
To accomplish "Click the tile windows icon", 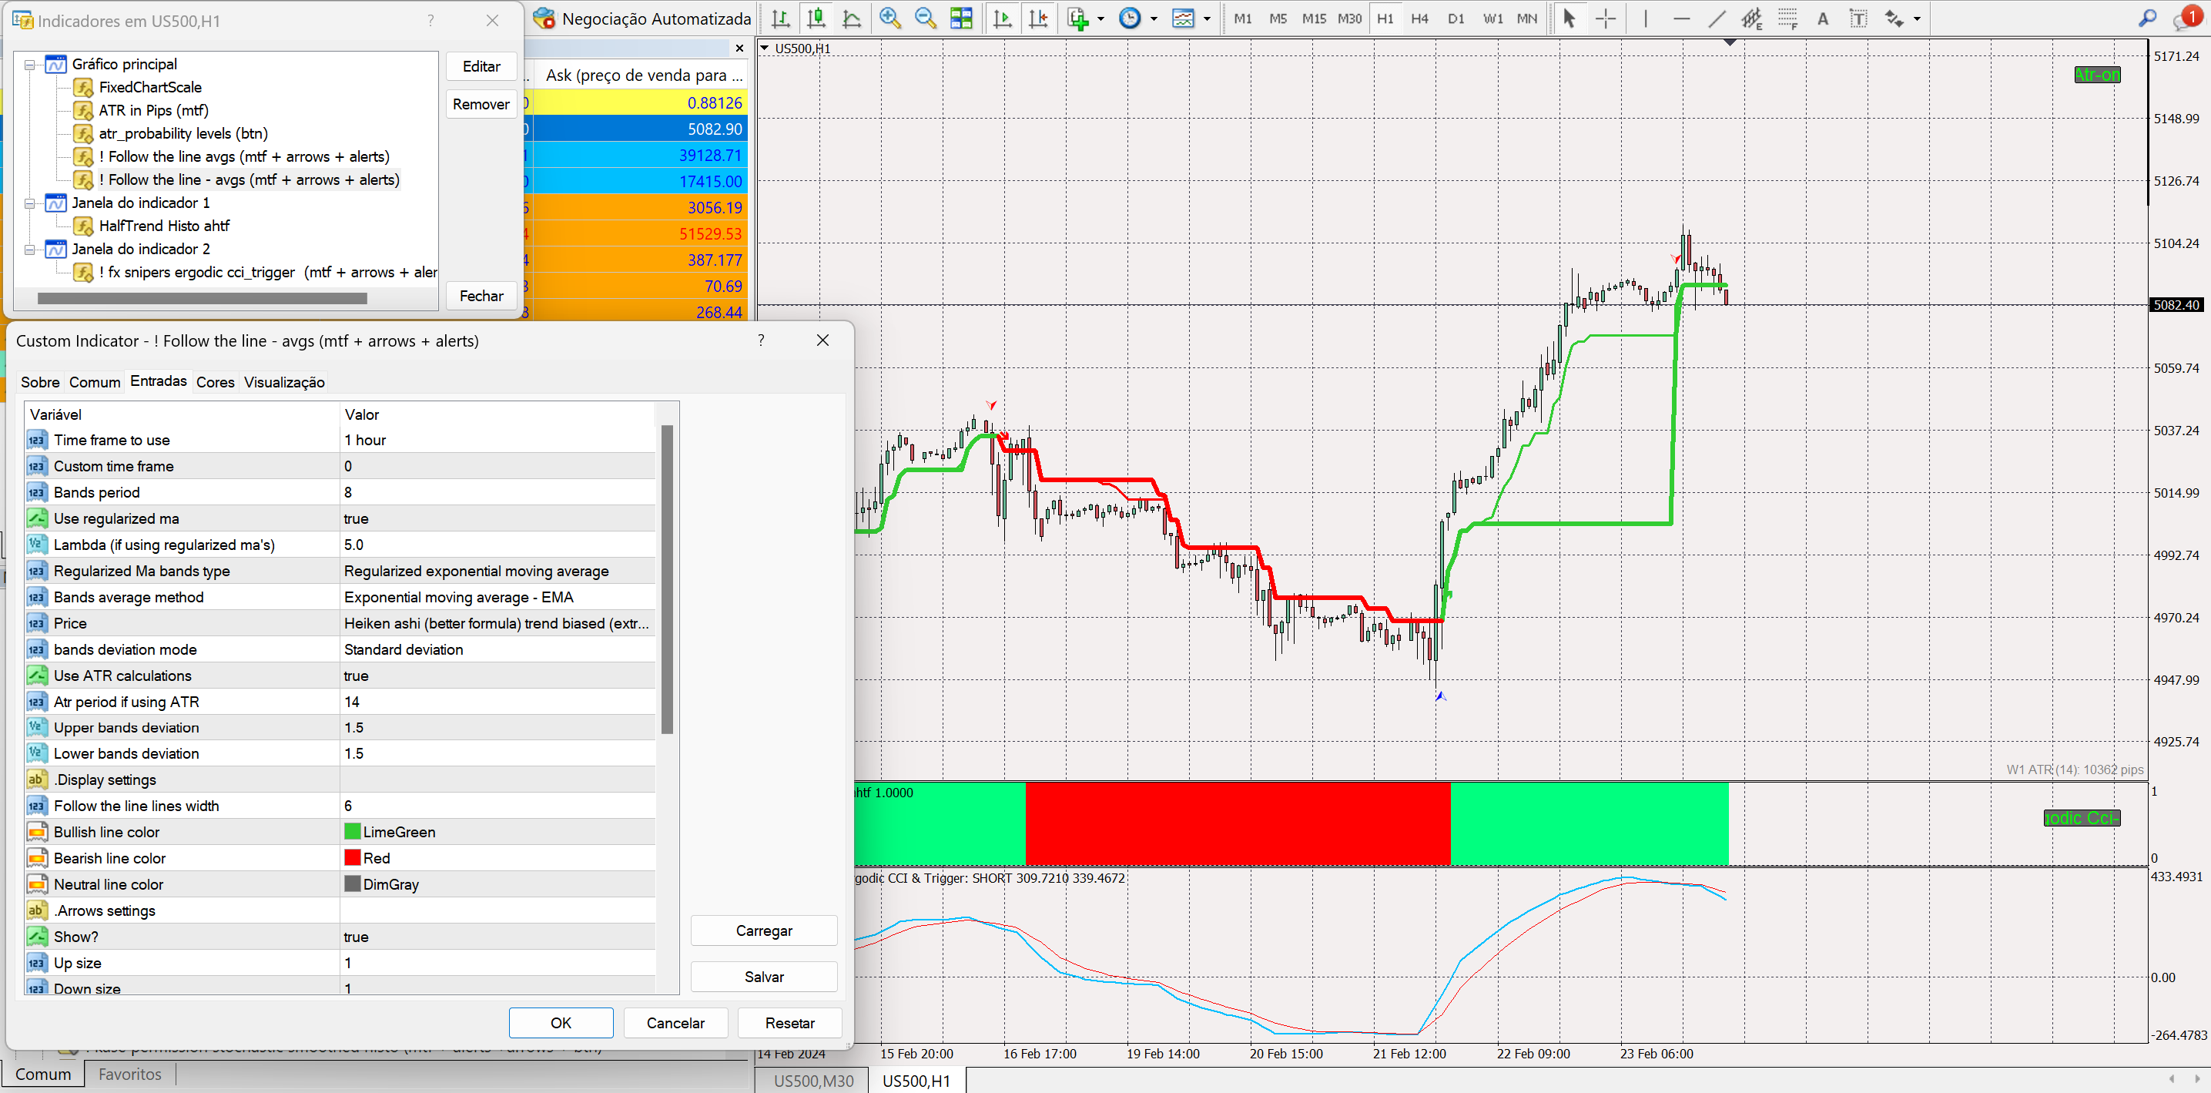I will click(x=961, y=18).
